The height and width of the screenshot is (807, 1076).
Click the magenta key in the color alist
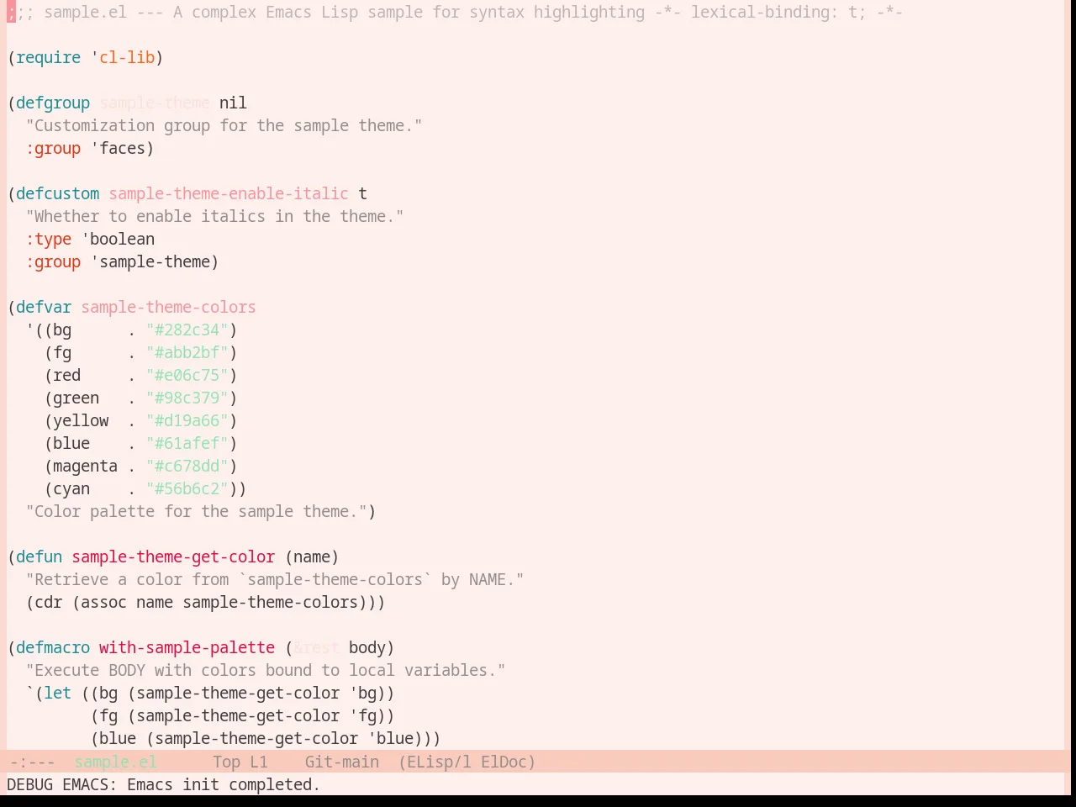tap(85, 466)
